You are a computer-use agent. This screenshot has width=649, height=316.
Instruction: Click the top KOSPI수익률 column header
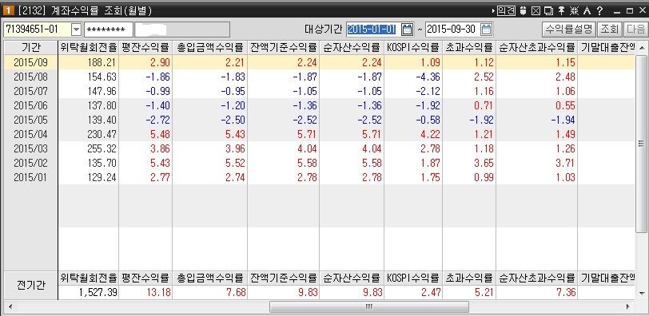pyautogui.click(x=413, y=48)
